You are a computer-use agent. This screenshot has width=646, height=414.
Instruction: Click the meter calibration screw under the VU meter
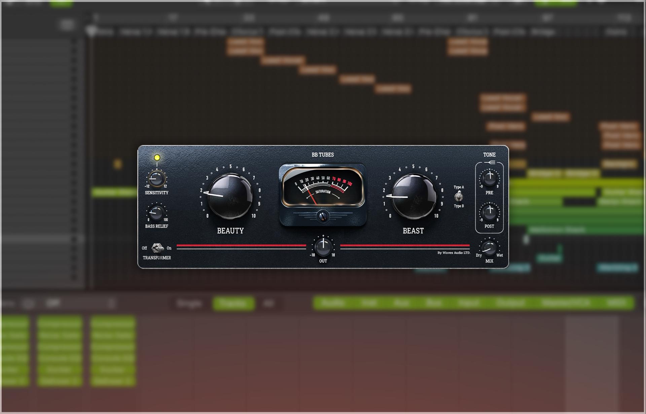click(323, 216)
